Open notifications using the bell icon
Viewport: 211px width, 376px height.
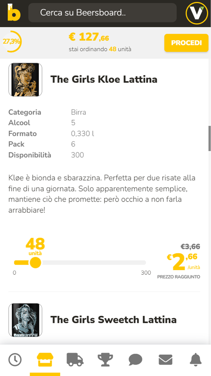(195, 360)
